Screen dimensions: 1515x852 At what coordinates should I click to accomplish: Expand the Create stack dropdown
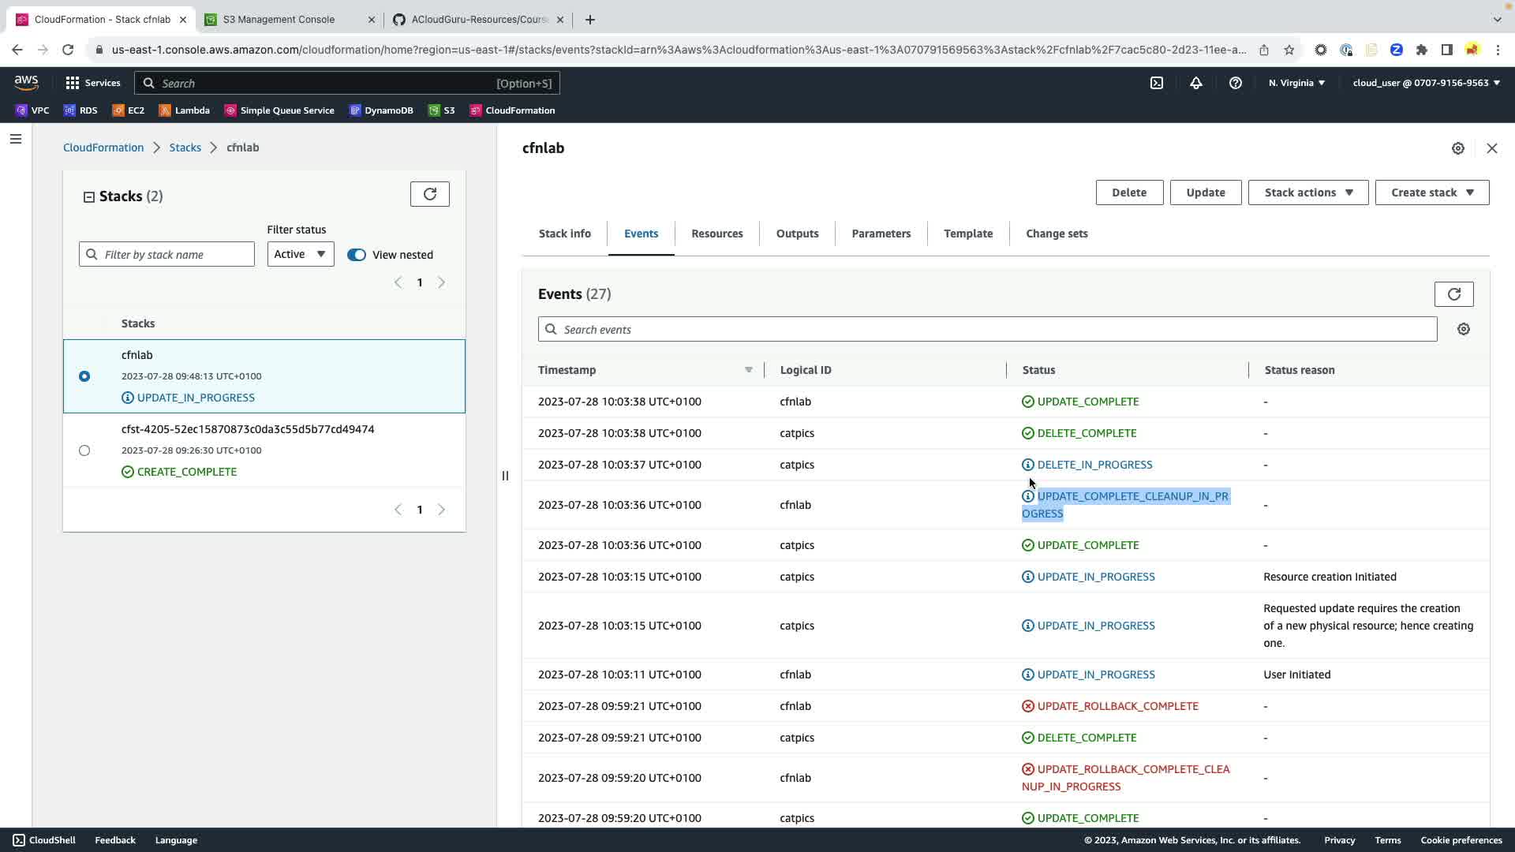coord(1431,192)
